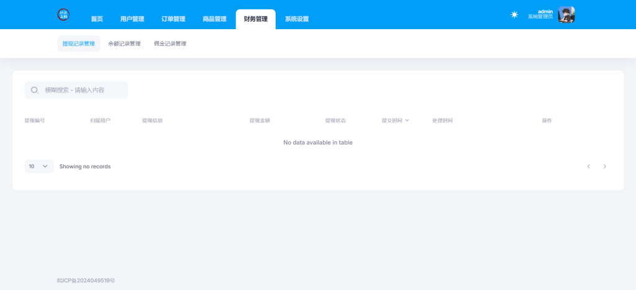Toggle the sun light/dark theme icon
Image resolution: width=636 pixels, height=290 pixels.
coord(514,14)
